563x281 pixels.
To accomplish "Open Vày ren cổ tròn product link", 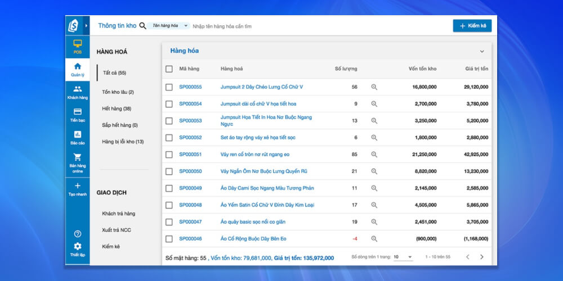I will point(255,155).
